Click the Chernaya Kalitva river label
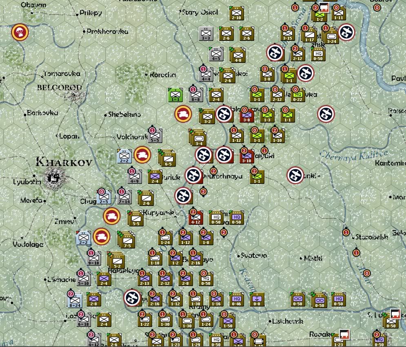The image size is (406, 347). 354,156
